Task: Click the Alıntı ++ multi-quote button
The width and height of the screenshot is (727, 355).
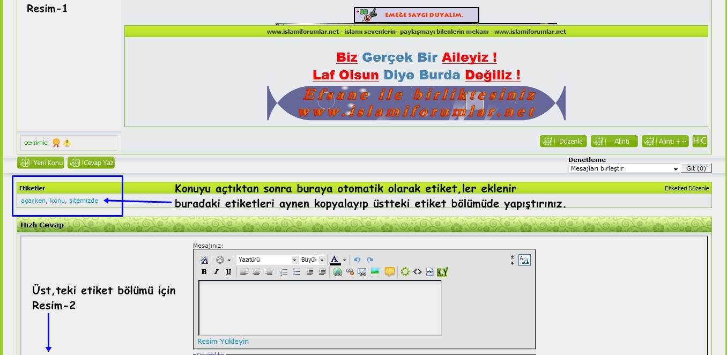Action: (x=665, y=141)
